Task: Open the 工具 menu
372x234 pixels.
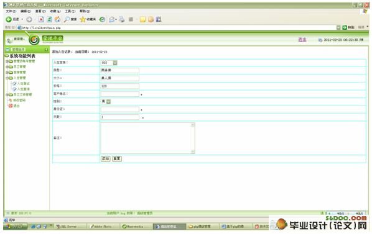Action: [70, 11]
